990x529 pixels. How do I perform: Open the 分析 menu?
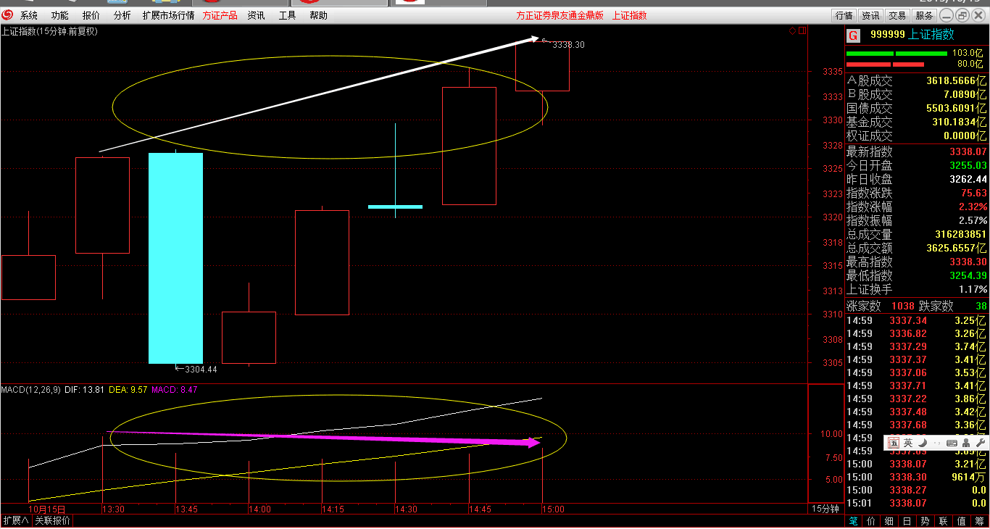[122, 15]
